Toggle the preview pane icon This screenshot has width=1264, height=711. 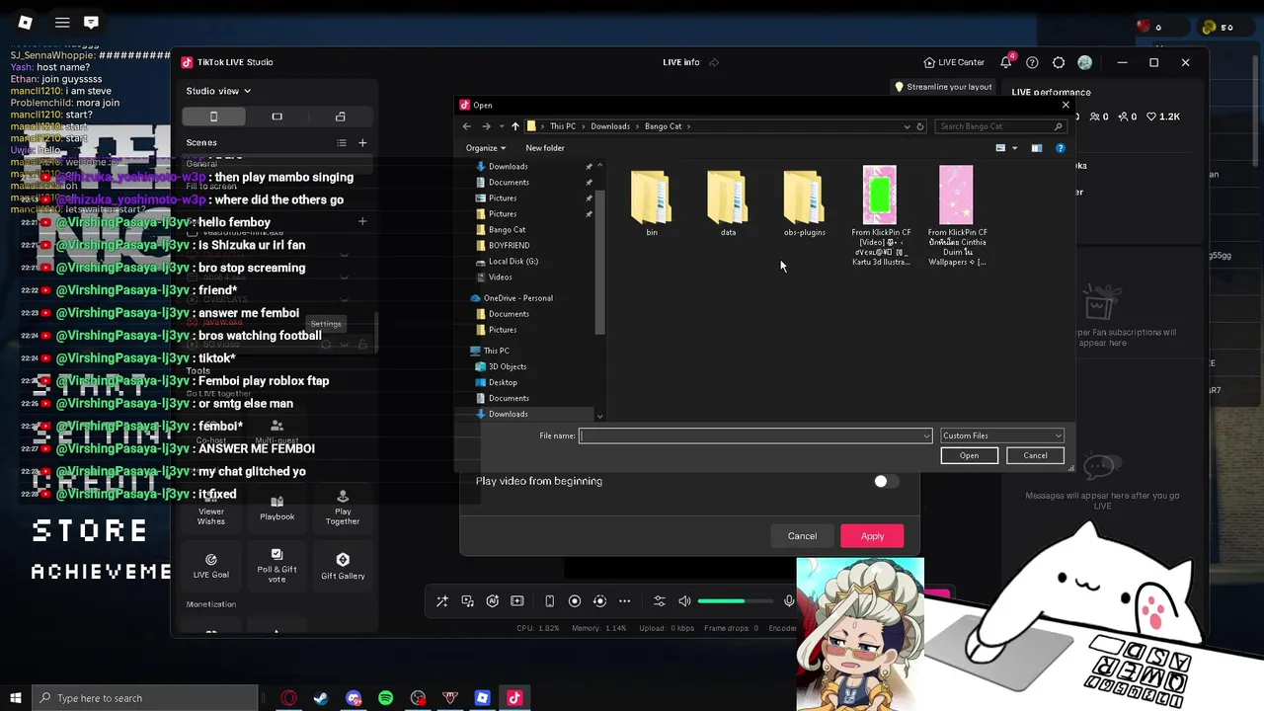1036,148
